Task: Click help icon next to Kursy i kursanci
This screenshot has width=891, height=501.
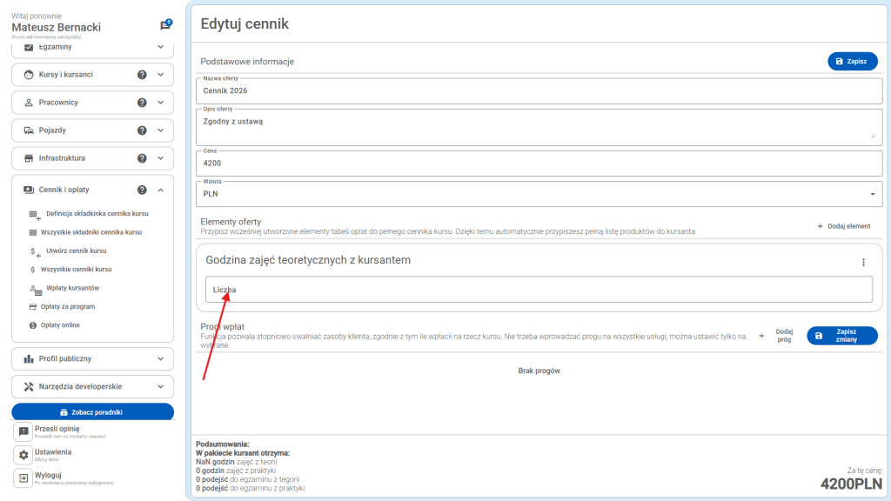Action: click(x=142, y=75)
